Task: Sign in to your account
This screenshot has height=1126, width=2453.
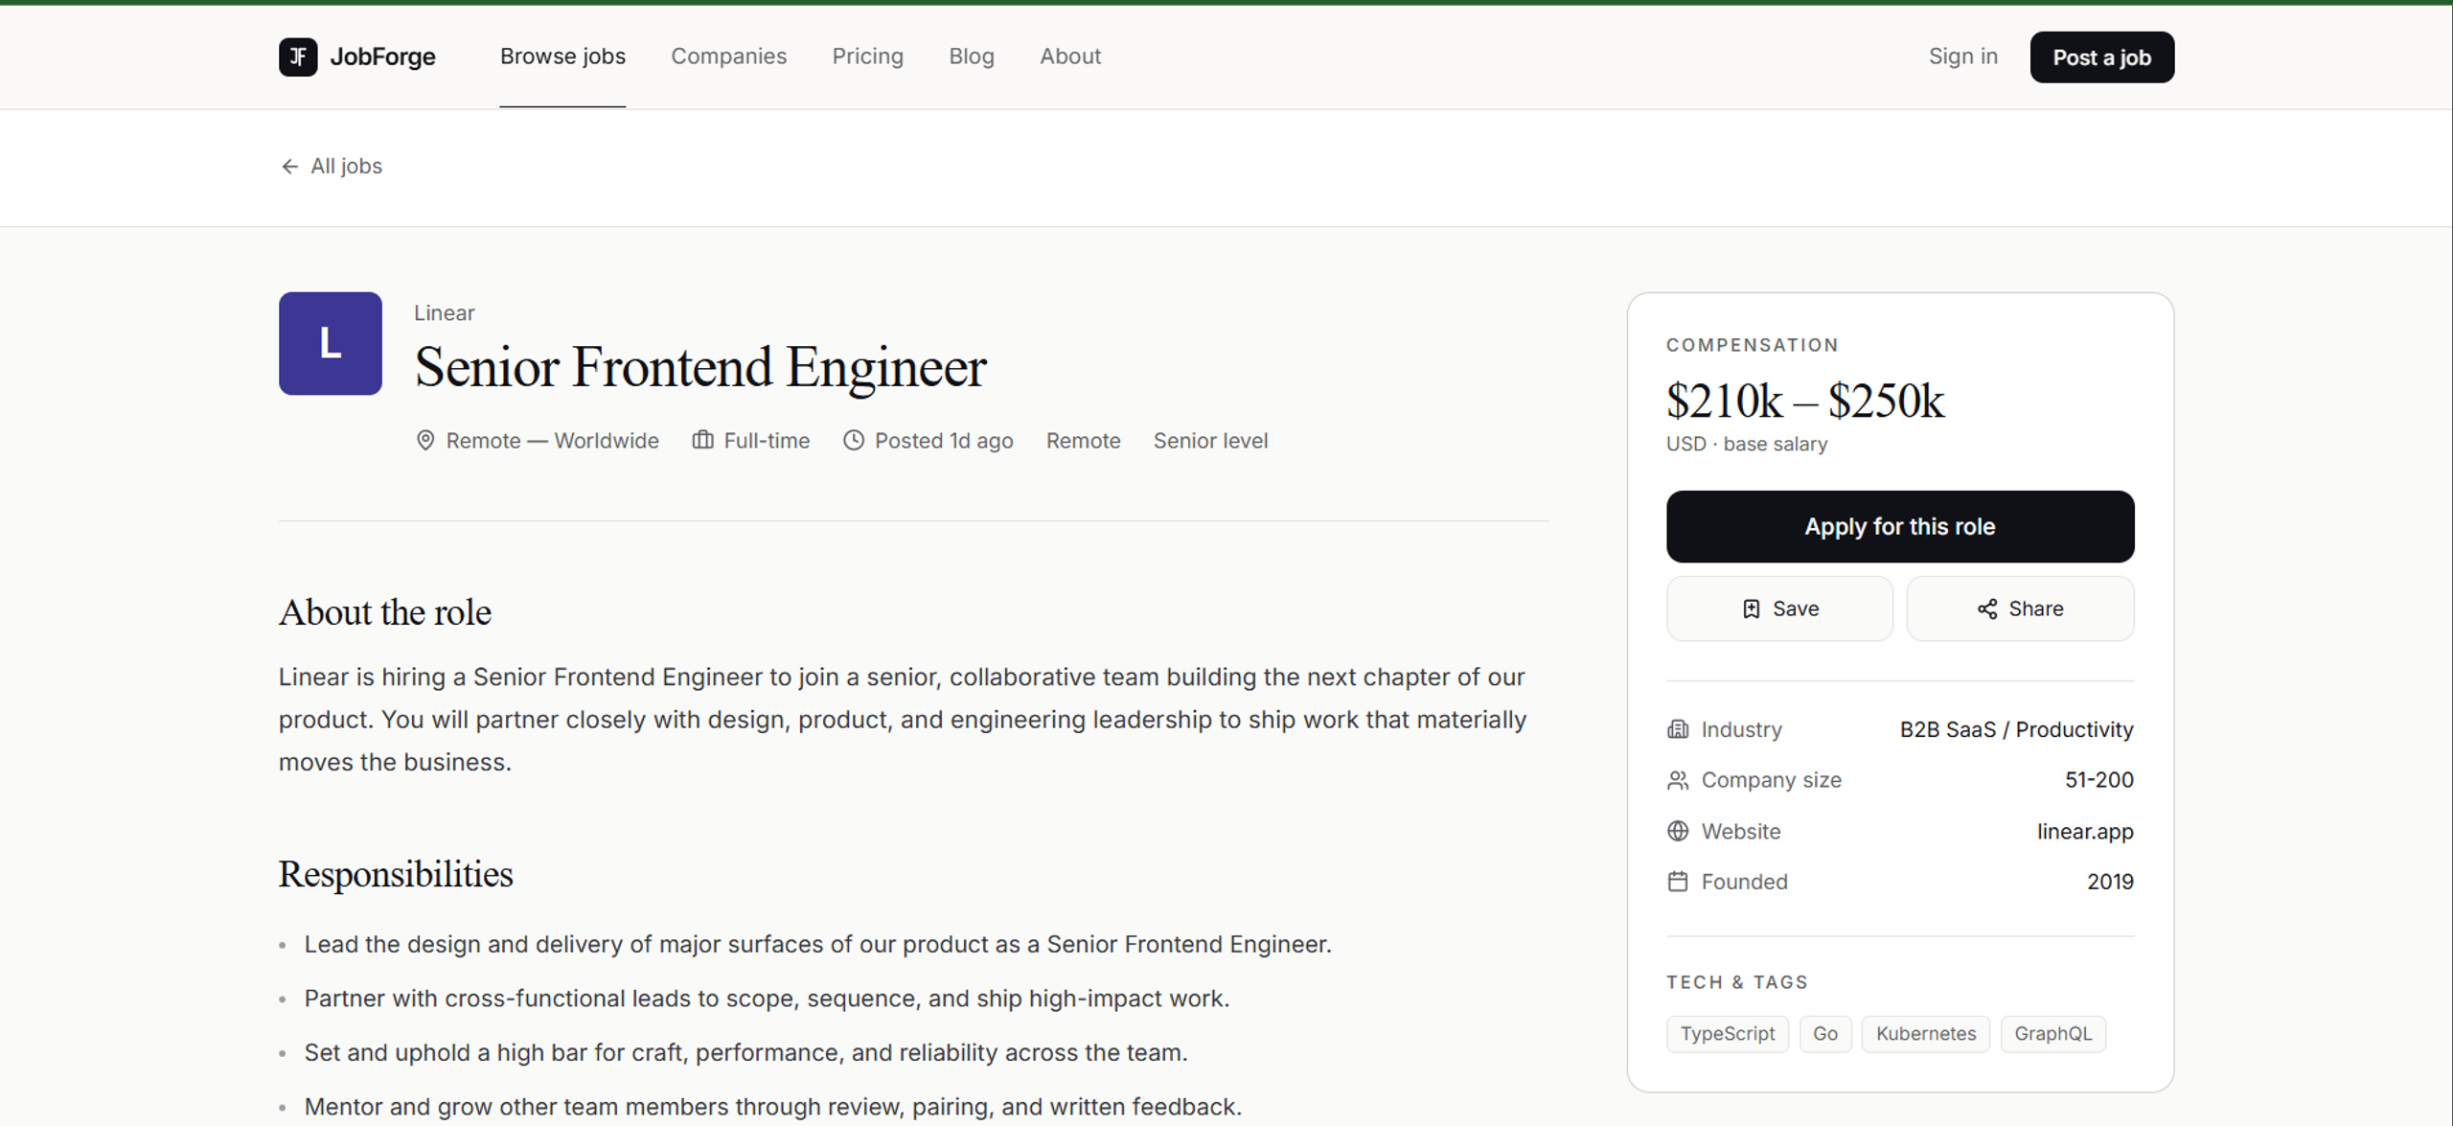Action: [x=1963, y=57]
